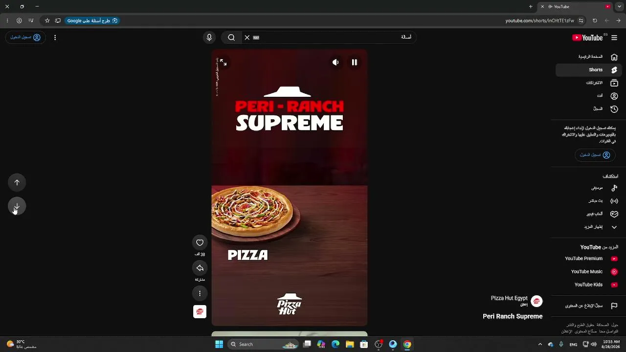This screenshot has height=352, width=626.
Task: Click the Peri Ranch Supreme video title
Action: 513,316
